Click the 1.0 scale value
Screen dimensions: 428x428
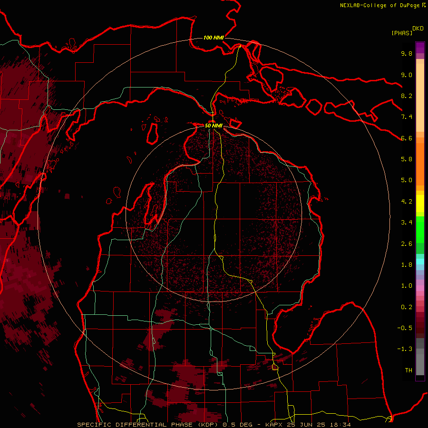click(x=407, y=286)
